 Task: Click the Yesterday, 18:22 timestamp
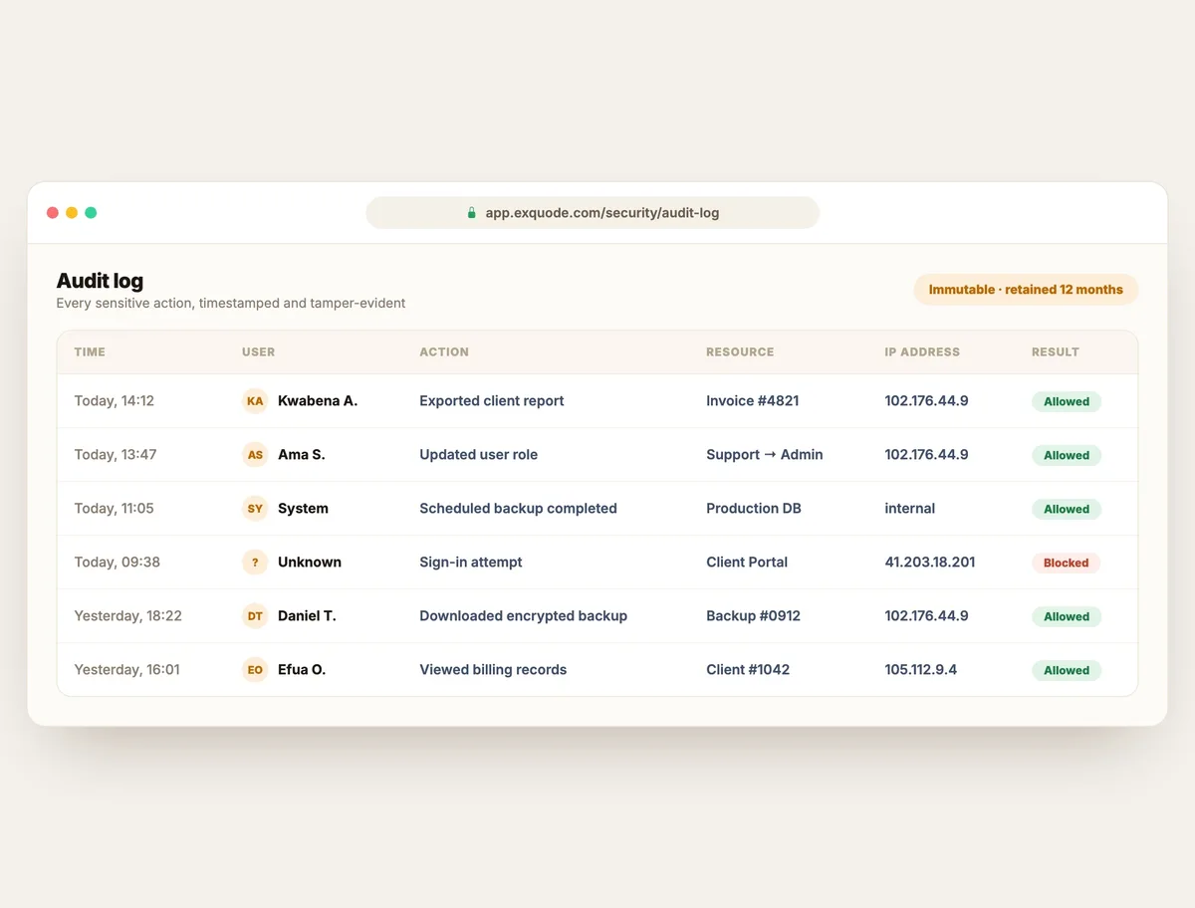tap(128, 616)
